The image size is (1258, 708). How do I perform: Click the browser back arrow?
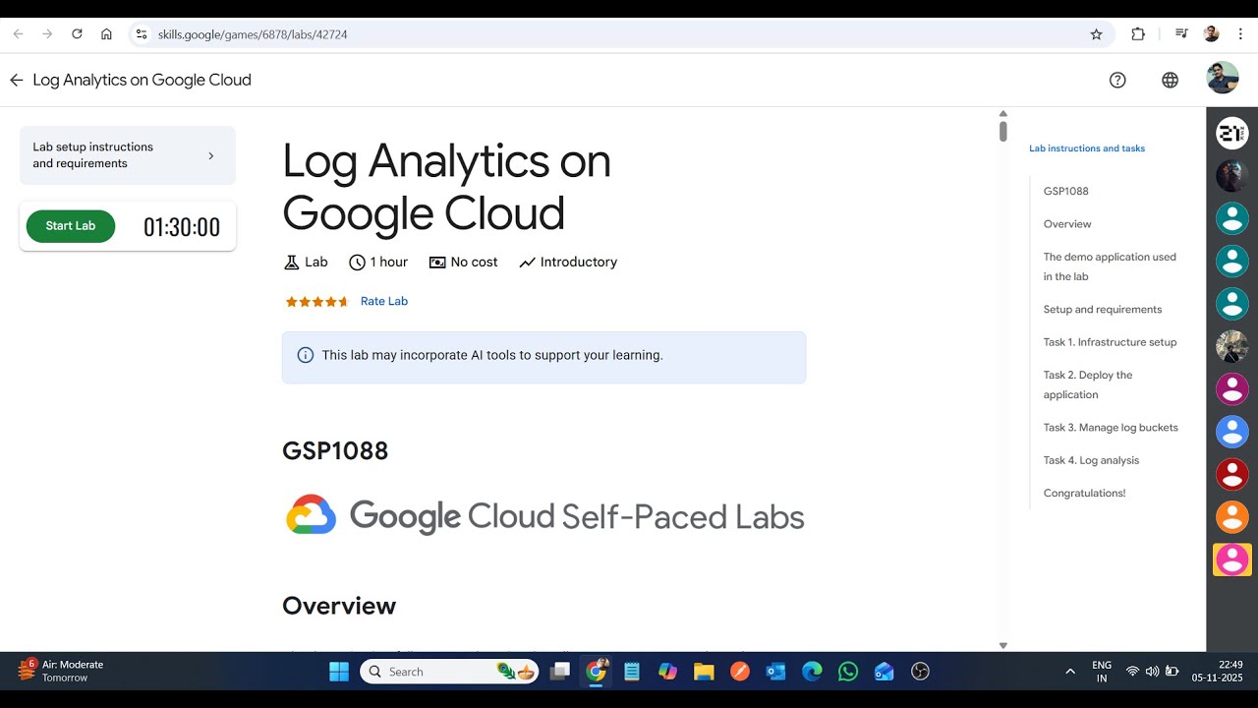pos(18,34)
